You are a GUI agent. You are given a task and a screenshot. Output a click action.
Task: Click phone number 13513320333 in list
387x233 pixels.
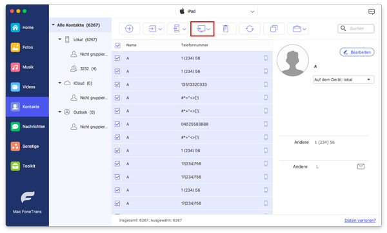click(x=194, y=85)
